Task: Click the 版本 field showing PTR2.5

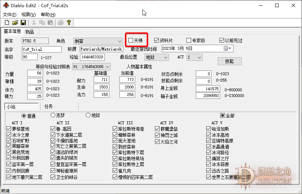Action: (35, 41)
